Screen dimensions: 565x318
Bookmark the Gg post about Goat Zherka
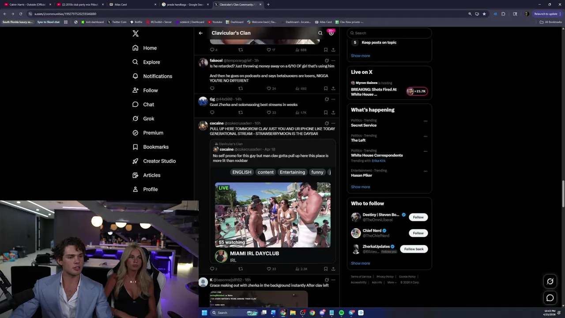(326, 113)
